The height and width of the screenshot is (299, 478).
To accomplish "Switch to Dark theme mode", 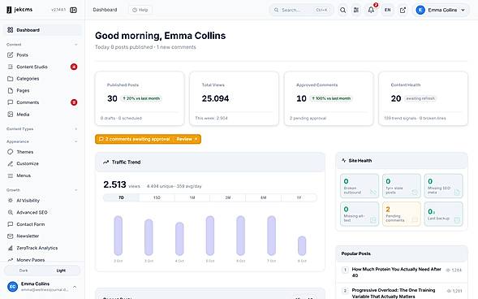I will pos(24,271).
